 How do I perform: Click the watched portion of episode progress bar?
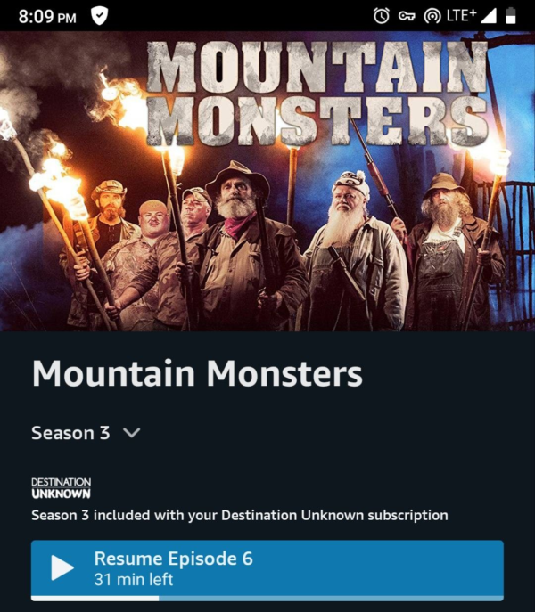[95, 599]
